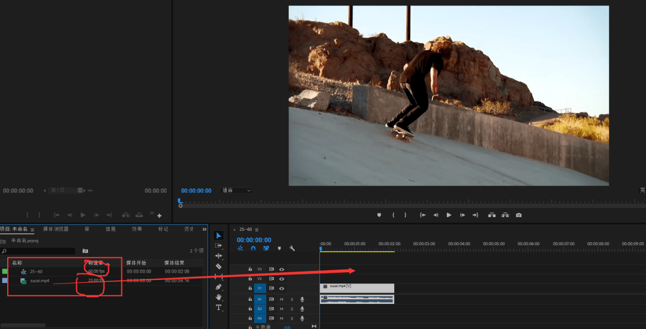Toggle V3 track output eye
Image resolution: width=646 pixels, height=329 pixels.
[282, 269]
